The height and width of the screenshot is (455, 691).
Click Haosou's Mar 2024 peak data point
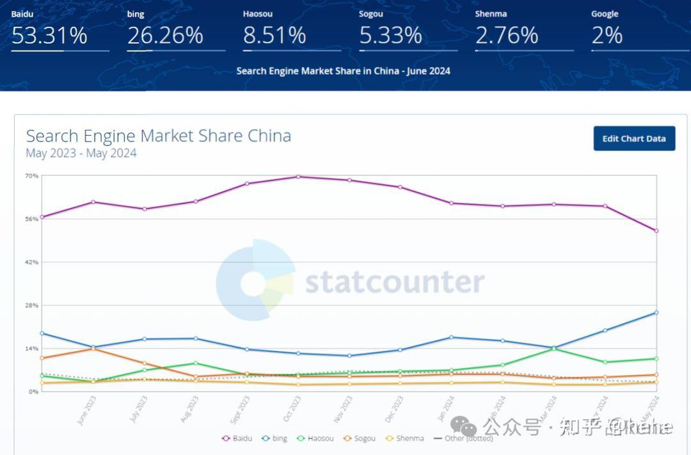pos(554,349)
